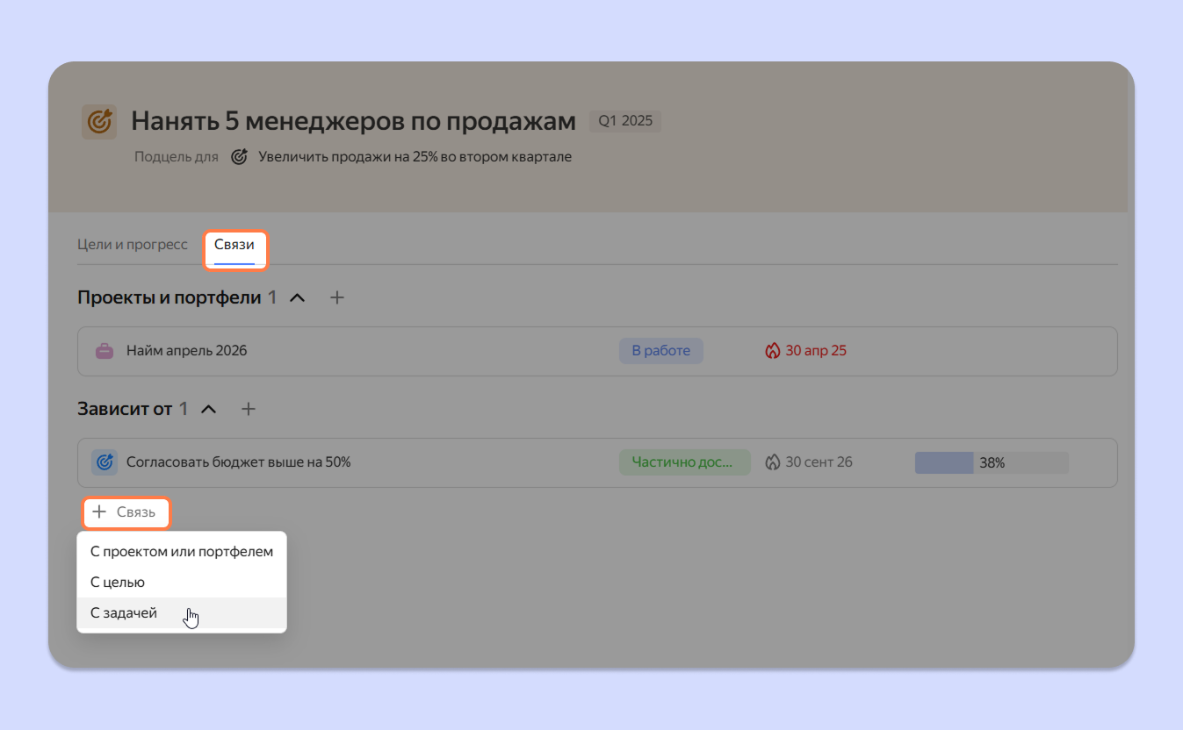Collapse the Проекты и портфели section
The image size is (1183, 730).
(298, 297)
